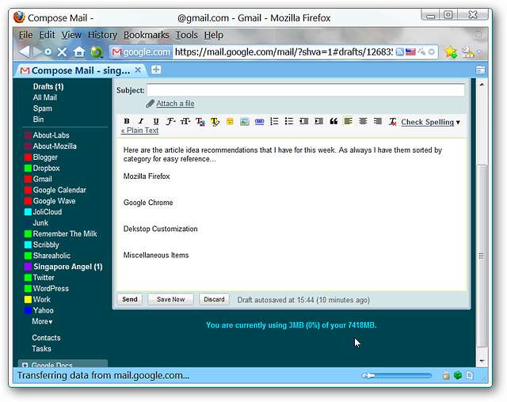This screenshot has height=402, width=507.
Task: Expand the Google Docs gadget
Action: [25, 366]
